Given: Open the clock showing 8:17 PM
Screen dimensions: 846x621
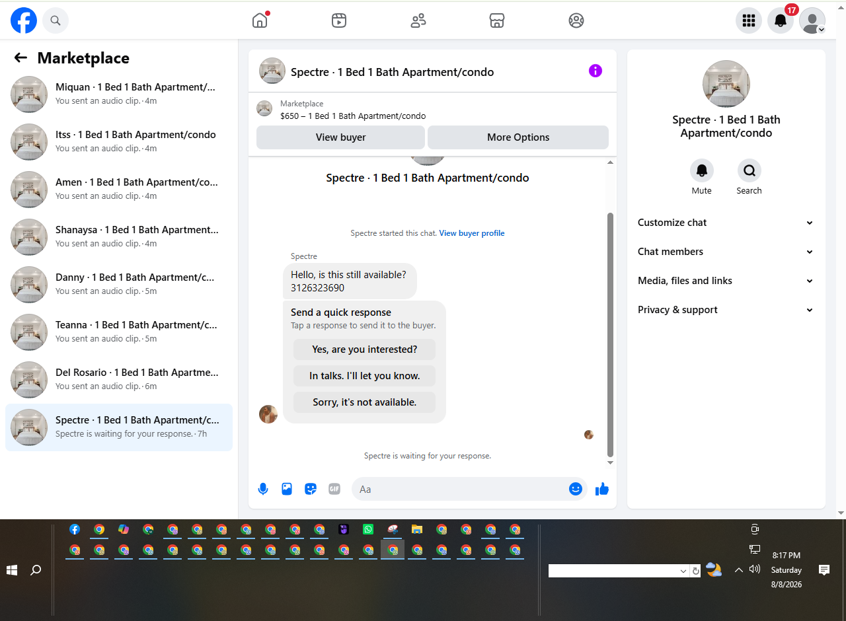Looking at the screenshot, I should point(787,570).
